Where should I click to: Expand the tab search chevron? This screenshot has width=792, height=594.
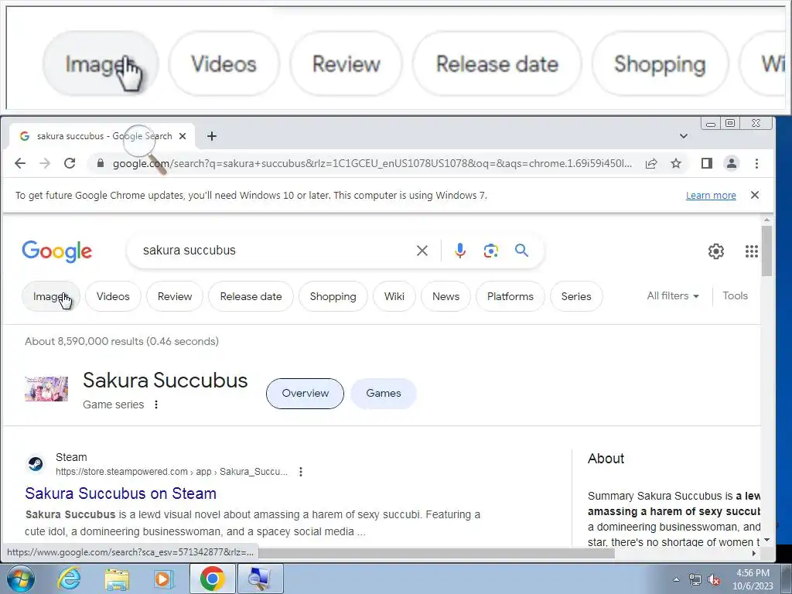click(684, 136)
